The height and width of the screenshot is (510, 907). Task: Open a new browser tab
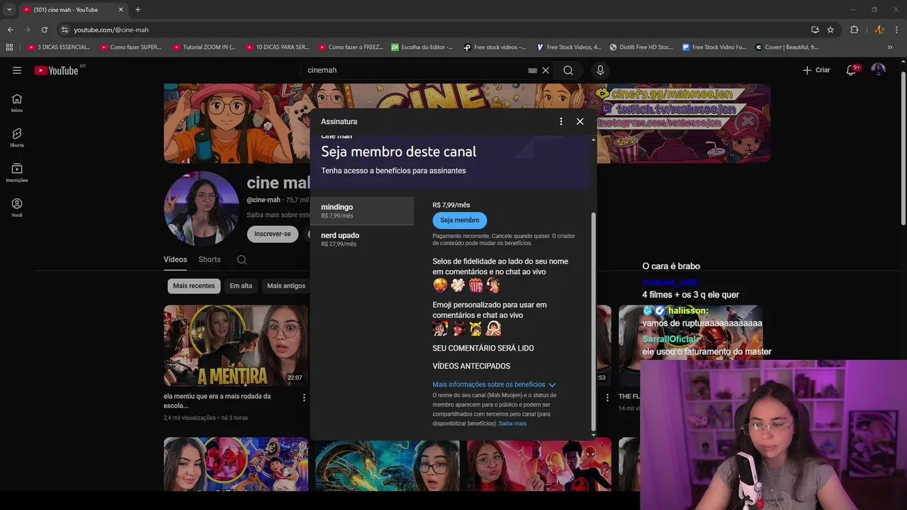(x=137, y=10)
